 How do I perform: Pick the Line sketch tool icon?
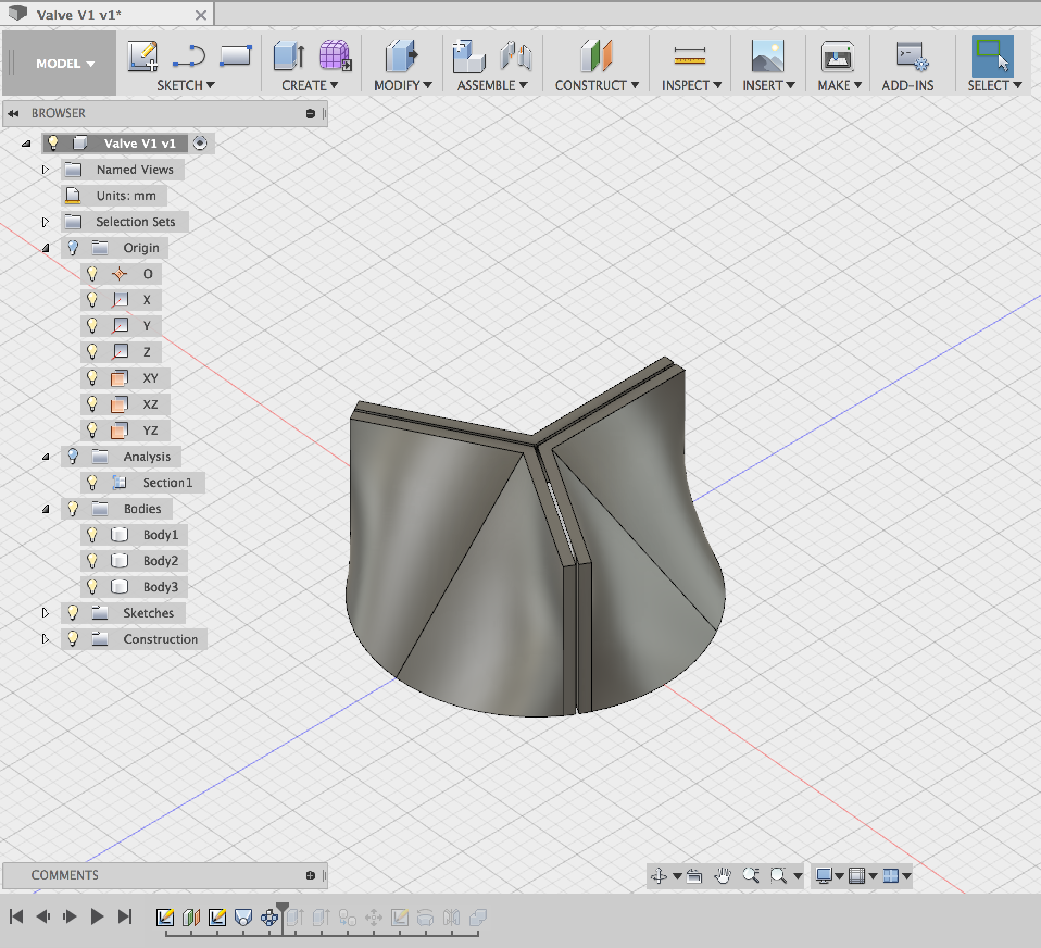189,57
